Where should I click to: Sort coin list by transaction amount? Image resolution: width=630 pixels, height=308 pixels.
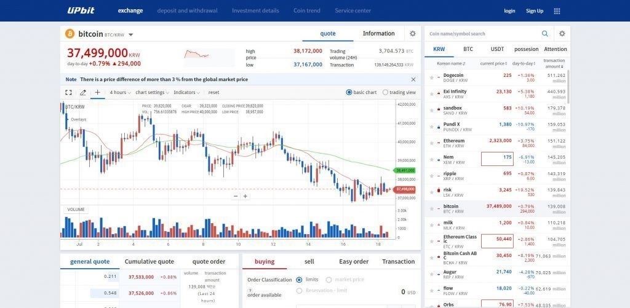tap(554, 63)
